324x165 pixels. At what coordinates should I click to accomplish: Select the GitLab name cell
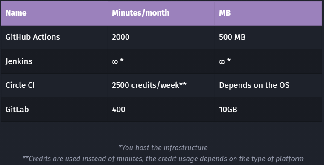[54, 110]
